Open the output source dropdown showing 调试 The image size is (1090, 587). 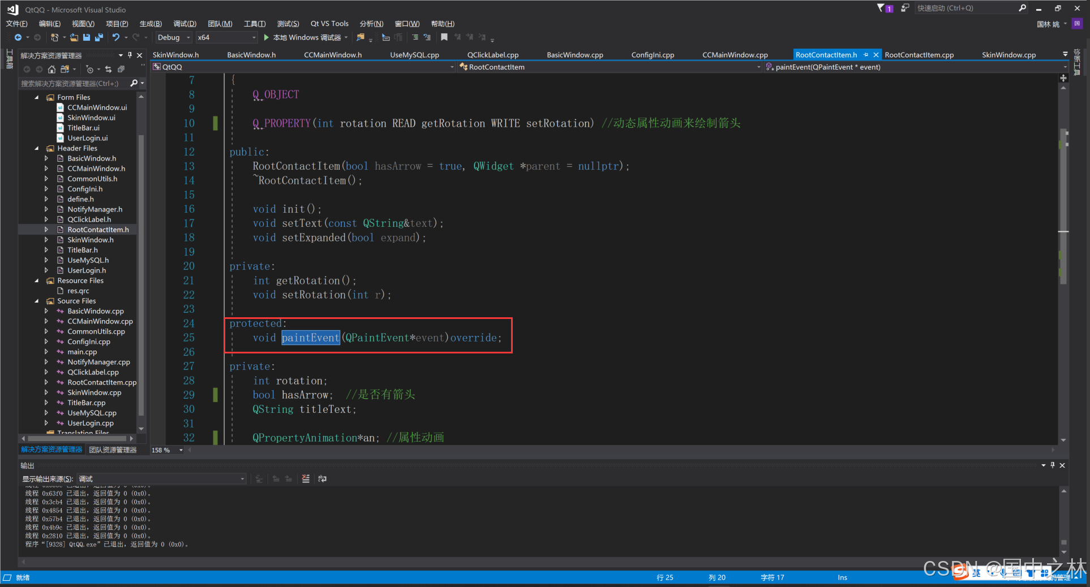(161, 479)
